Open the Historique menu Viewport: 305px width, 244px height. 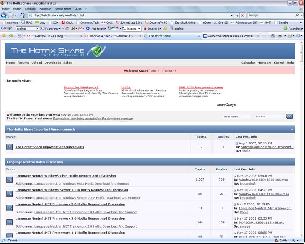click(x=45, y=9)
